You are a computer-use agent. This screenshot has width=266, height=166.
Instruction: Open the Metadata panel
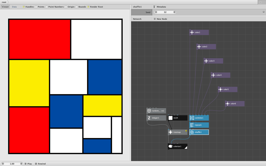(x=160, y=7)
